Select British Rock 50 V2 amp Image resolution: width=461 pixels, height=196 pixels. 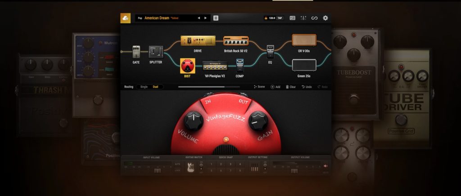(236, 41)
